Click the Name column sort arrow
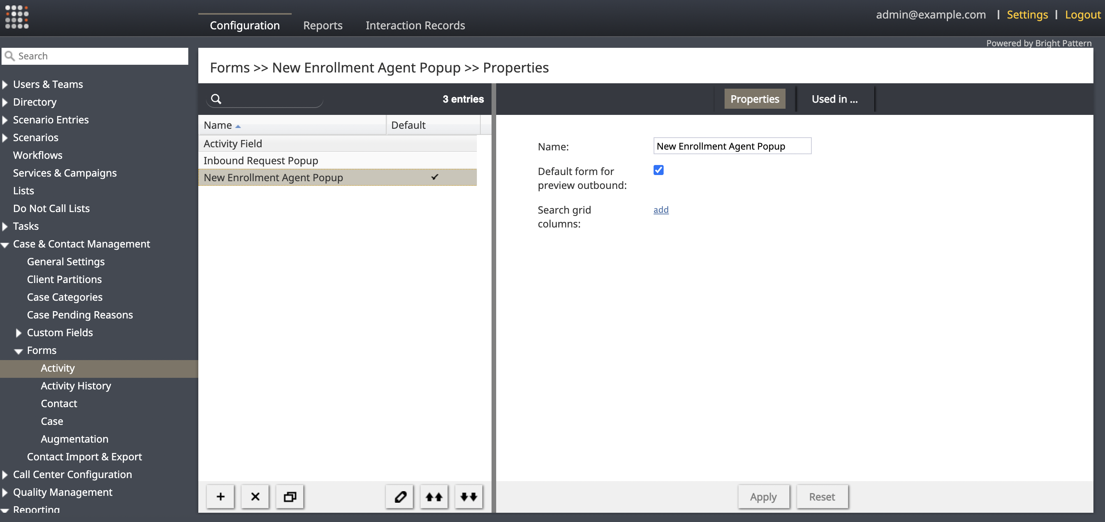The image size is (1105, 522). (238, 126)
